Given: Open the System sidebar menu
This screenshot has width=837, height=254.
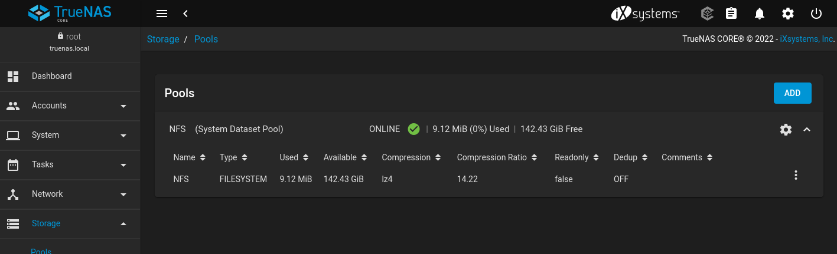Looking at the screenshot, I should click(x=70, y=135).
